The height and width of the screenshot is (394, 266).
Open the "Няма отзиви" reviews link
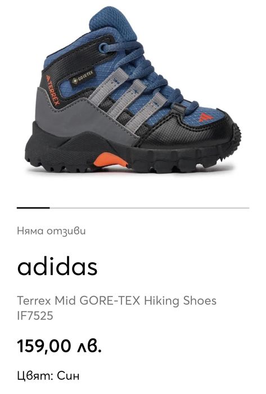(51, 231)
